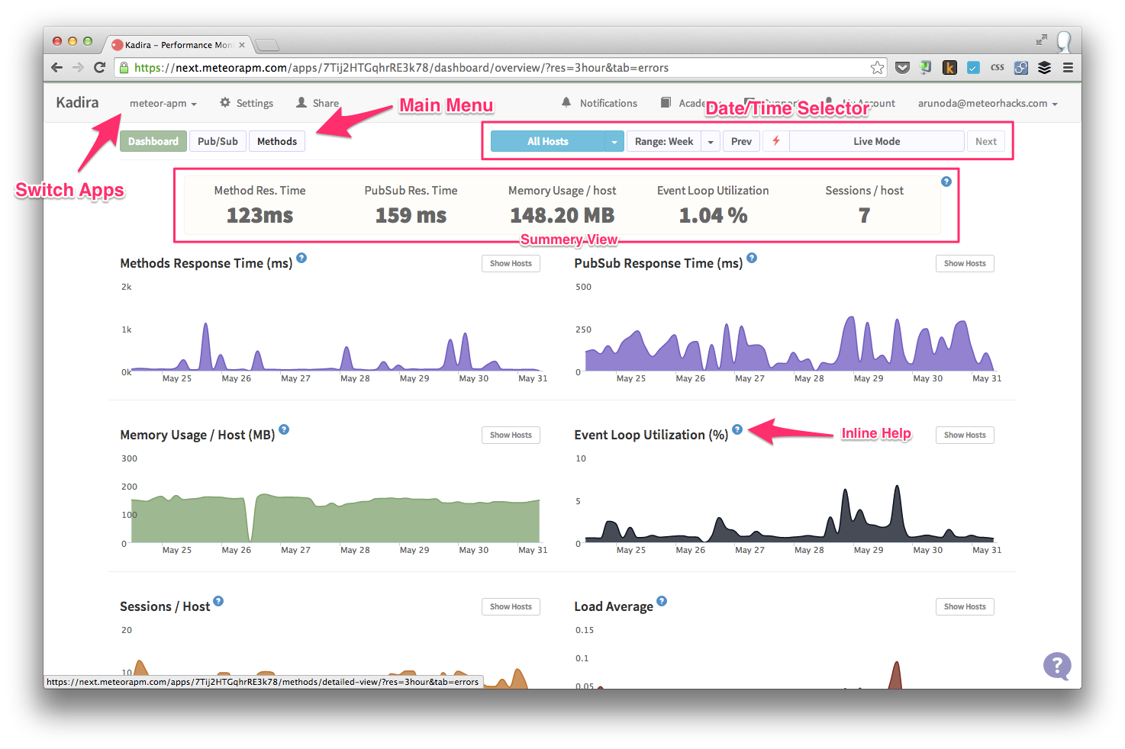1125x749 pixels.
Task: Select the Methods tab
Action: pos(276,140)
